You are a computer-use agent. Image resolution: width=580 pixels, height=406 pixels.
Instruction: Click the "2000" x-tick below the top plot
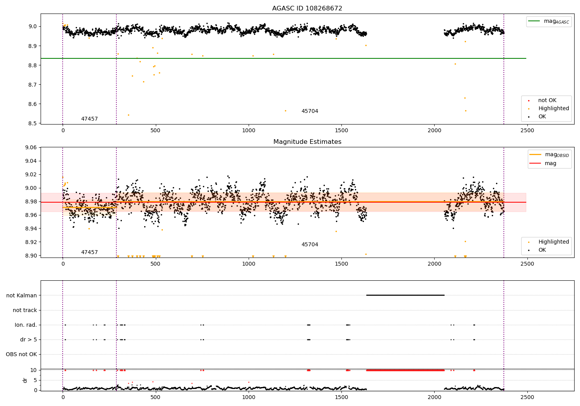[x=434, y=131]
